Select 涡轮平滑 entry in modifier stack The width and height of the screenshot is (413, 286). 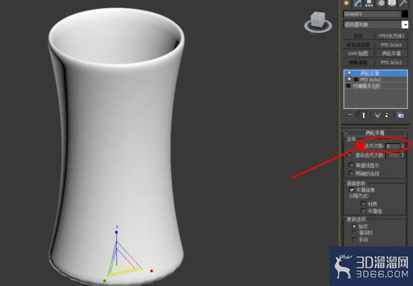point(376,73)
